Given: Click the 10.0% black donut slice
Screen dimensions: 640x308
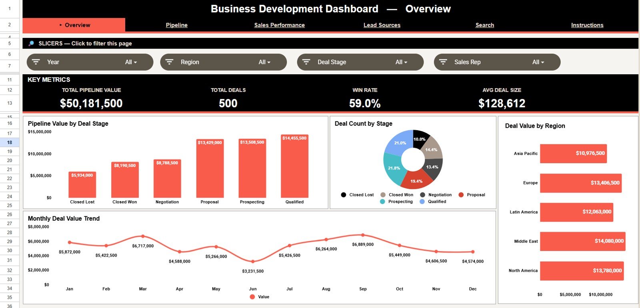Looking at the screenshot, I should pos(420,139).
